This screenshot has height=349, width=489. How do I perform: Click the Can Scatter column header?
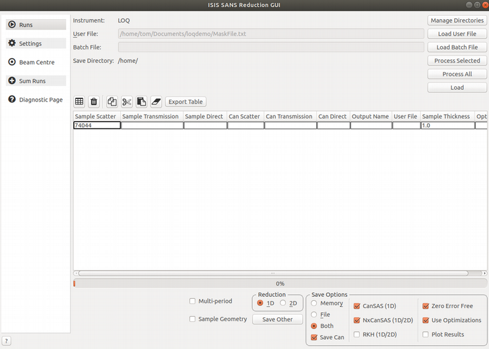(x=245, y=116)
